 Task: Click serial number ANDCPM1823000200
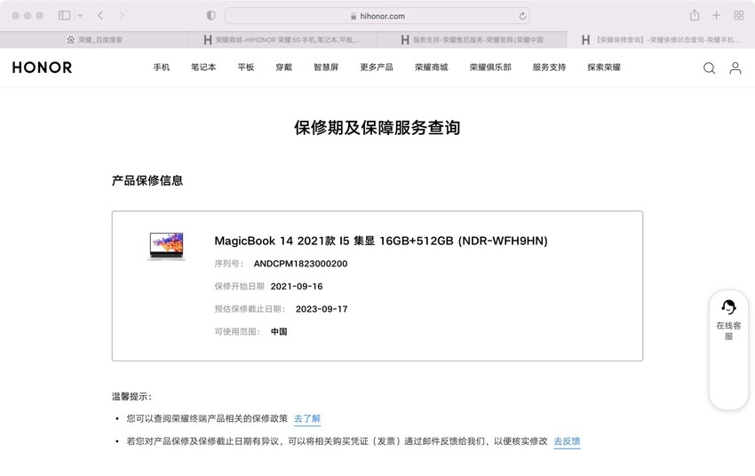(300, 264)
